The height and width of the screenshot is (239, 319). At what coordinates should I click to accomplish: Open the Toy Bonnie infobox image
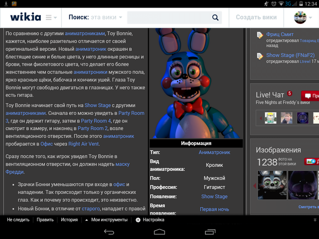[196, 83]
